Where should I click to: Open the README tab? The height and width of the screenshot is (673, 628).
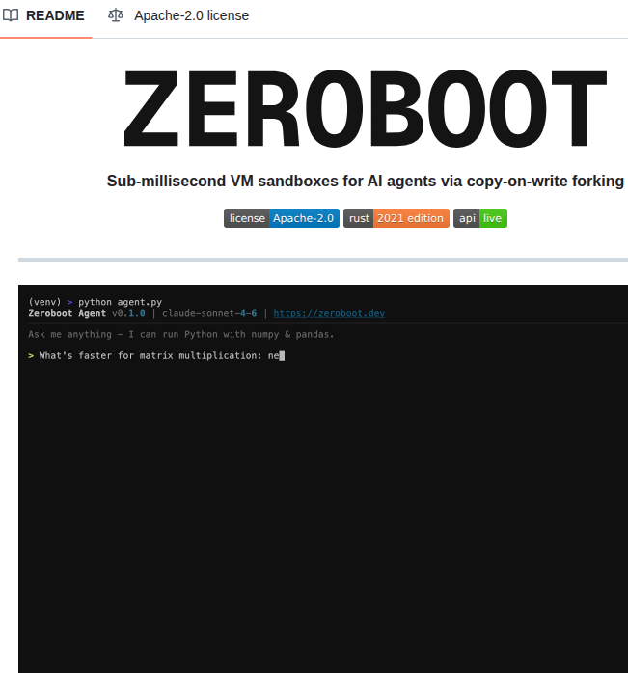(x=43, y=15)
